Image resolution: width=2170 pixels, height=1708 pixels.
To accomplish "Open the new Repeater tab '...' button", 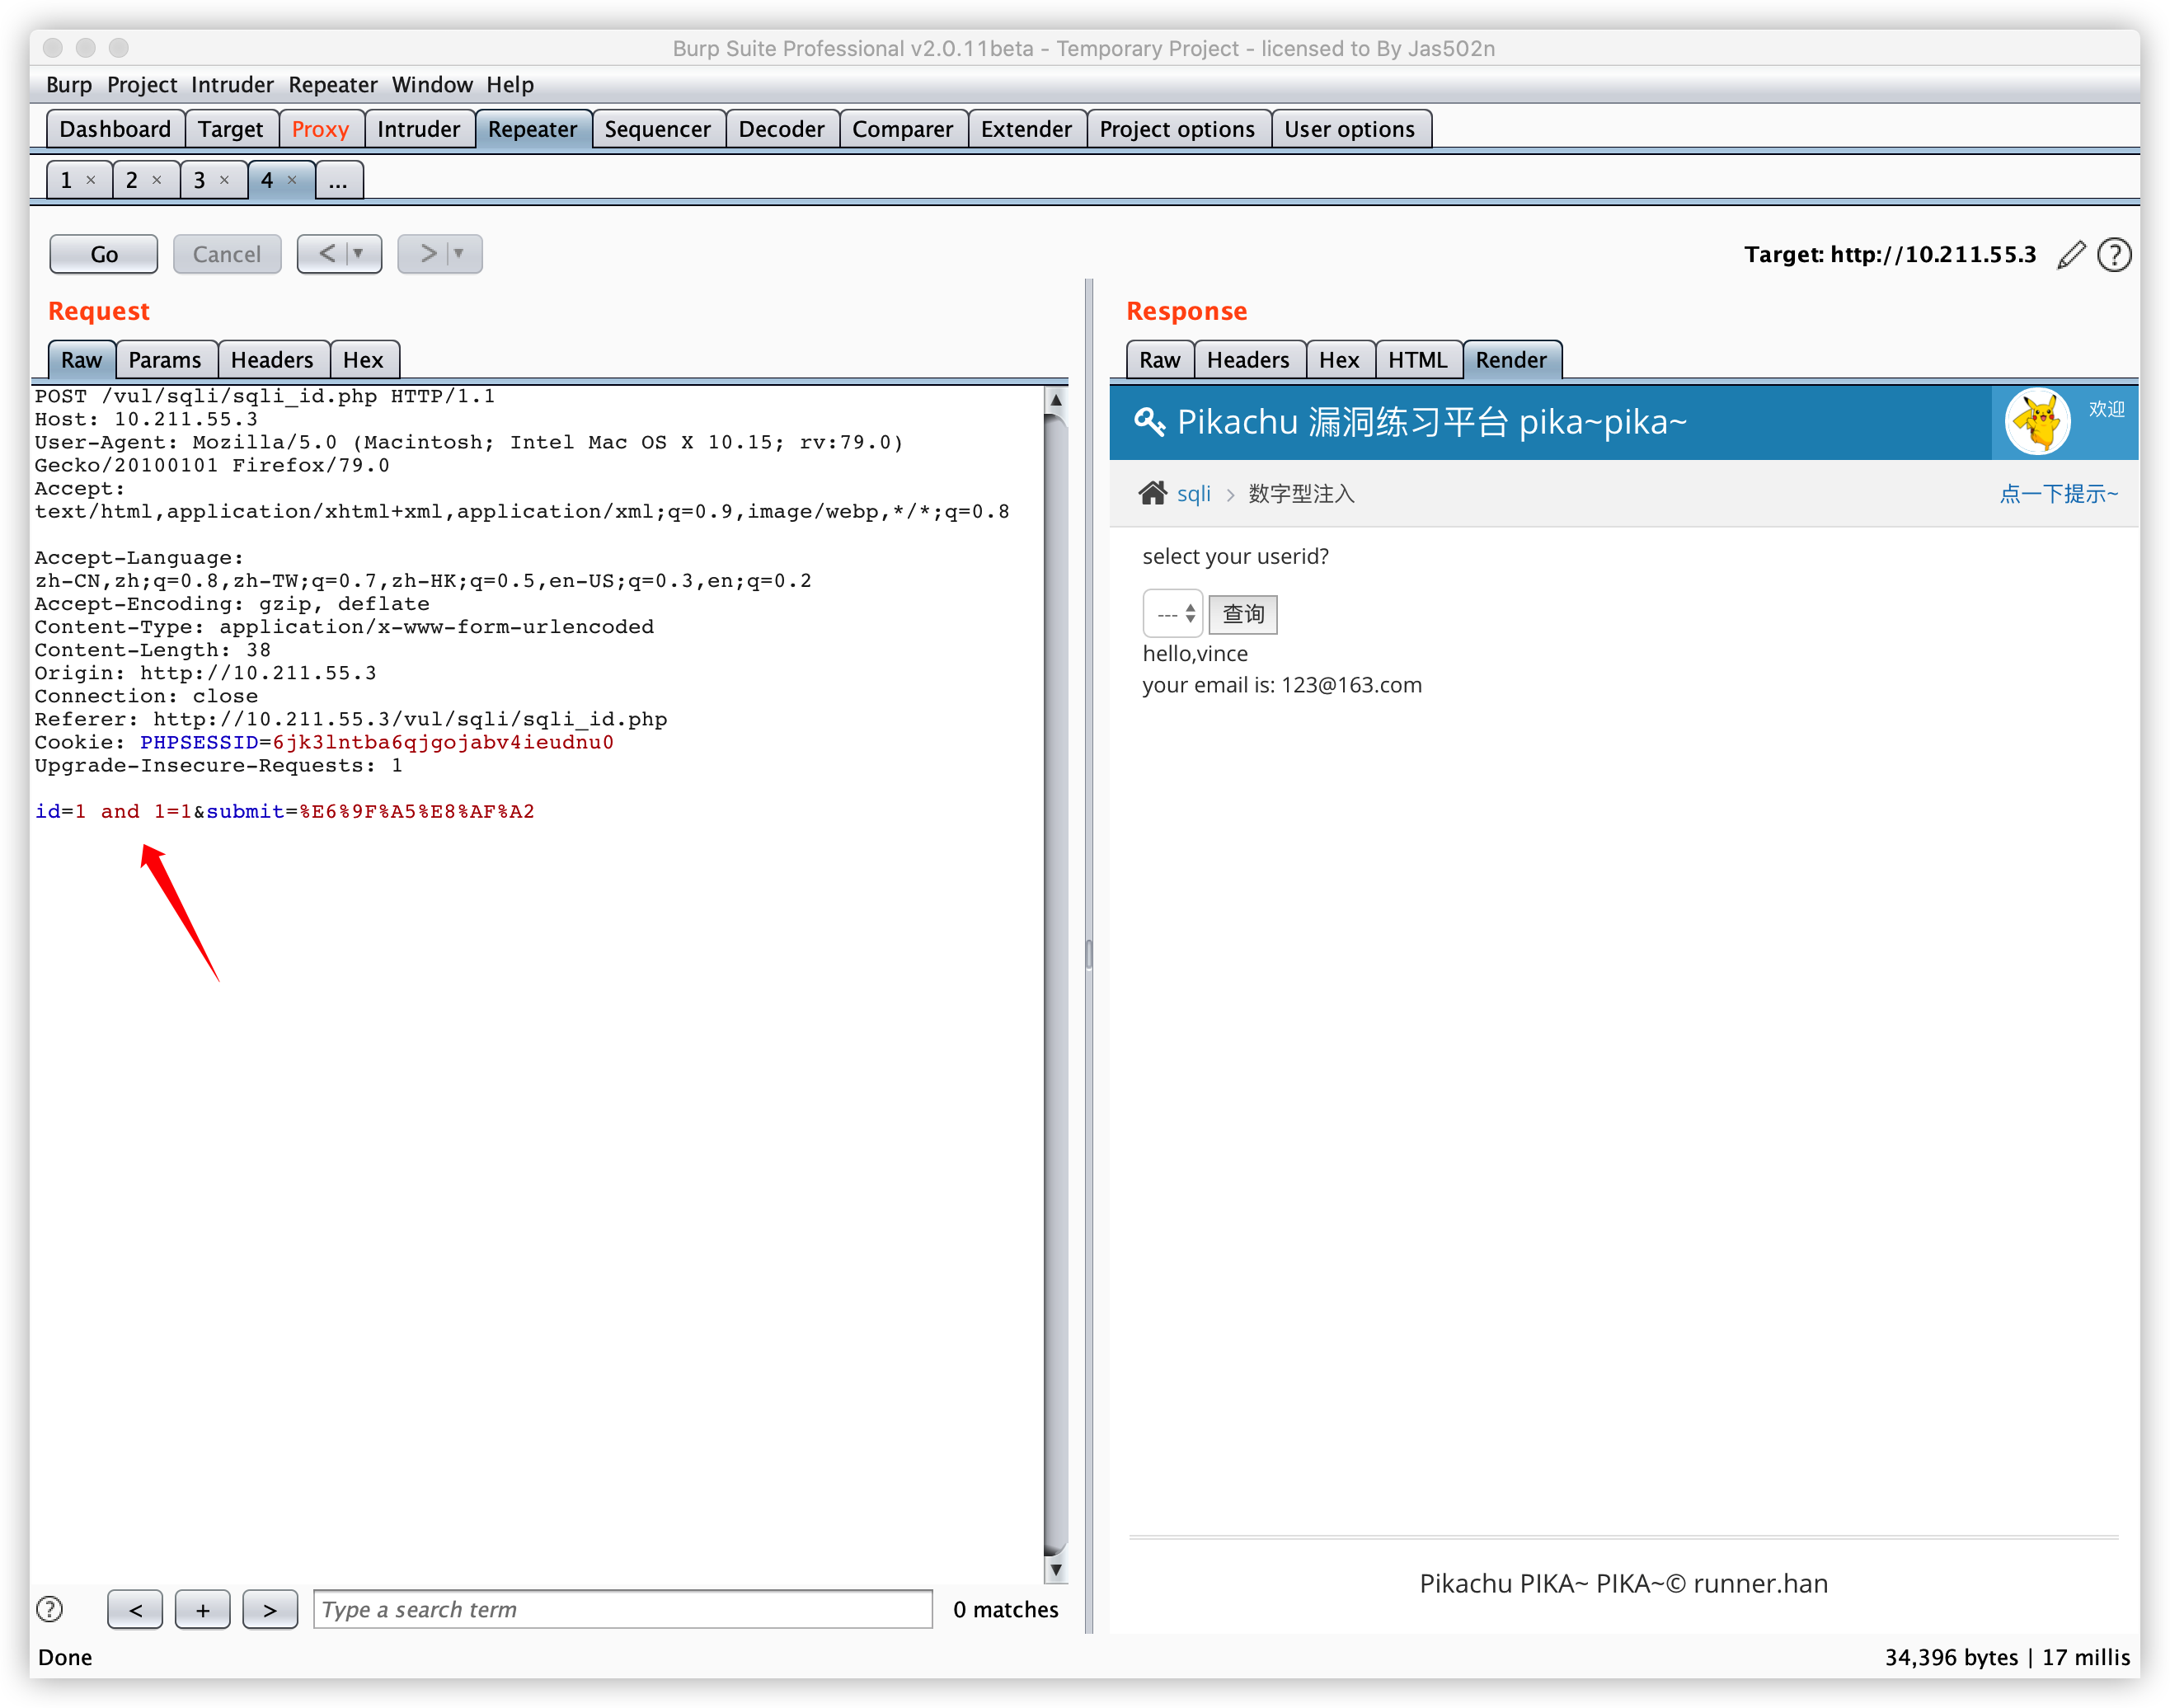I will (338, 181).
